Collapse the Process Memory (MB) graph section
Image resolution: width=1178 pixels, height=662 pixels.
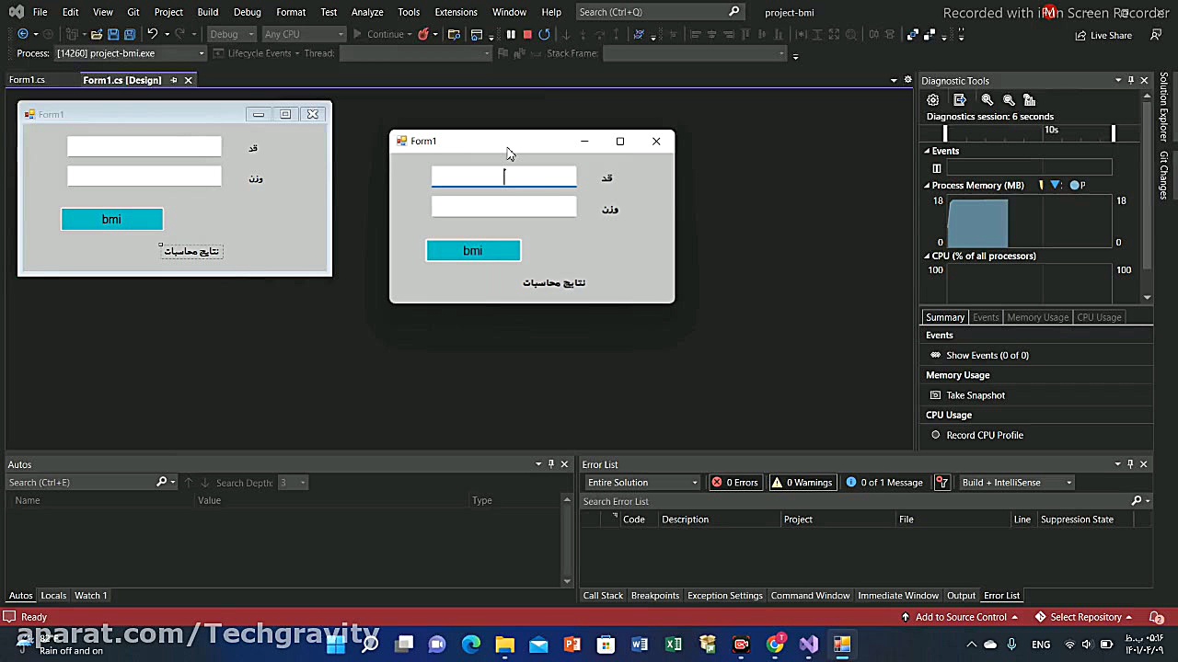tap(927, 186)
